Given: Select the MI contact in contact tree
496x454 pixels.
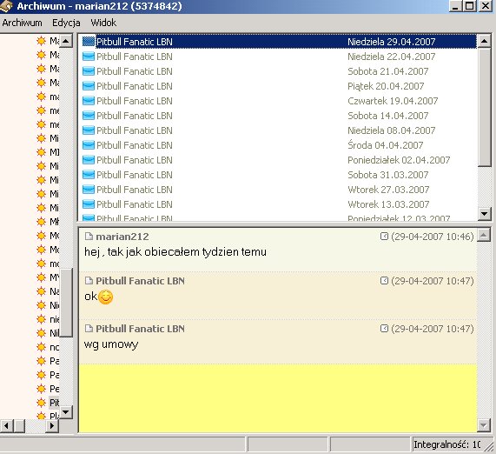Looking at the screenshot, I should tap(54, 152).
